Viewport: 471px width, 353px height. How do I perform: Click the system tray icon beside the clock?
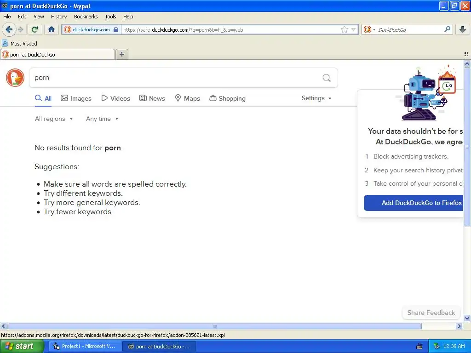coord(437,346)
